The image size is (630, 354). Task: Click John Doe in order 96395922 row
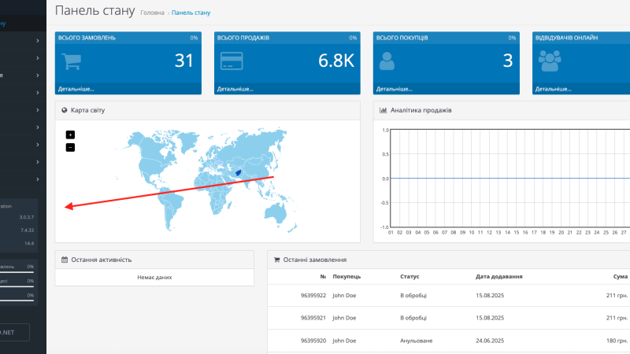(x=344, y=296)
